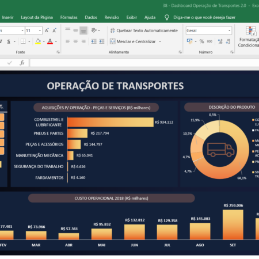Switch to the Fórmulas tab
This screenshot has height=259, width=259.
[x=68, y=17]
